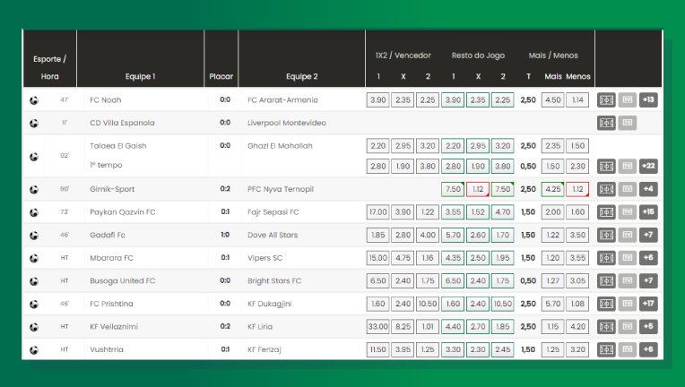Image resolution: width=685 pixels, height=387 pixels.
Task: Click the Esporte / Hora column header
Action: tap(50, 67)
